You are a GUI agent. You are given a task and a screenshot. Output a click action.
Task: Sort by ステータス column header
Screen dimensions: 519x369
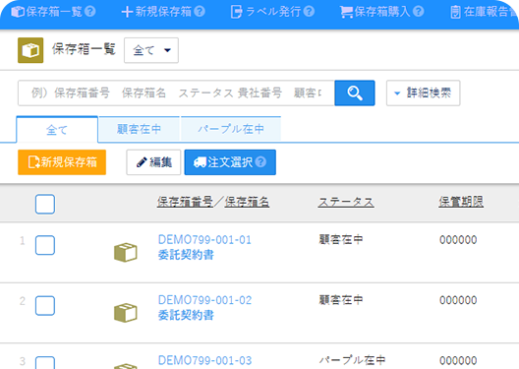(346, 202)
